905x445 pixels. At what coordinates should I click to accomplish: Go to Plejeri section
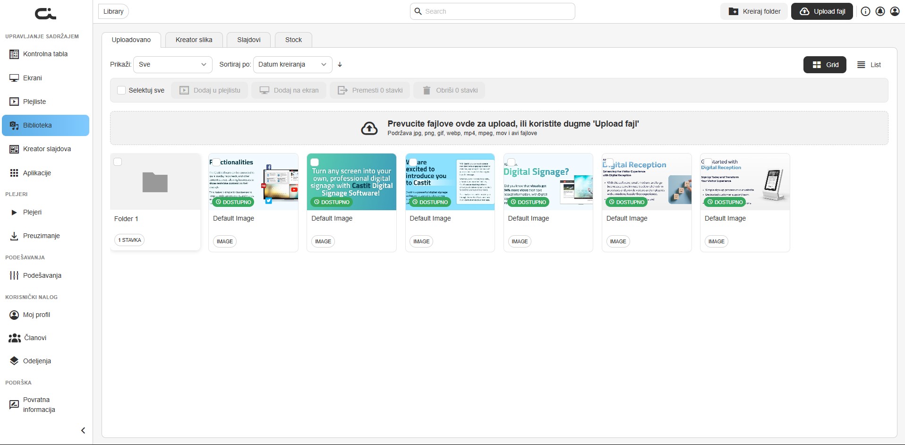pyautogui.click(x=45, y=212)
